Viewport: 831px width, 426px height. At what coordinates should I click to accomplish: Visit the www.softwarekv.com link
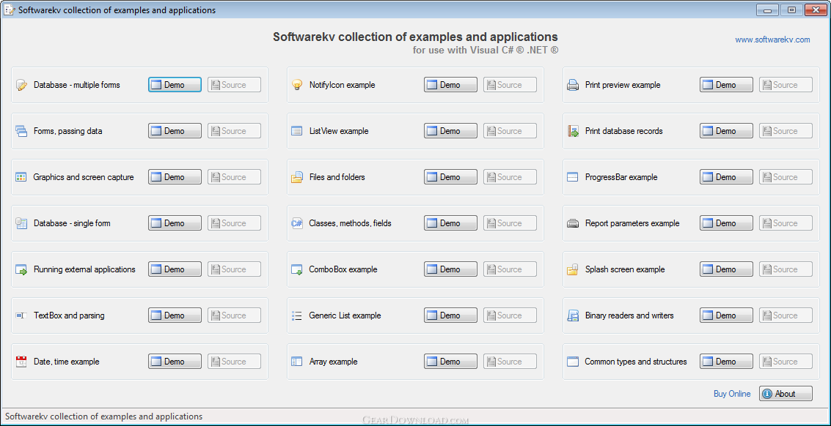[773, 40]
